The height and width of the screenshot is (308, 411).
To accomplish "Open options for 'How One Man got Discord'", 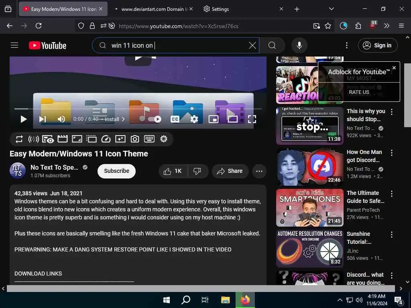I will 392,153.
